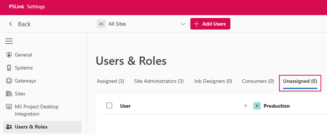Open the Site Administrators (3) tab
This screenshot has width=327, height=135.
coord(159,81)
